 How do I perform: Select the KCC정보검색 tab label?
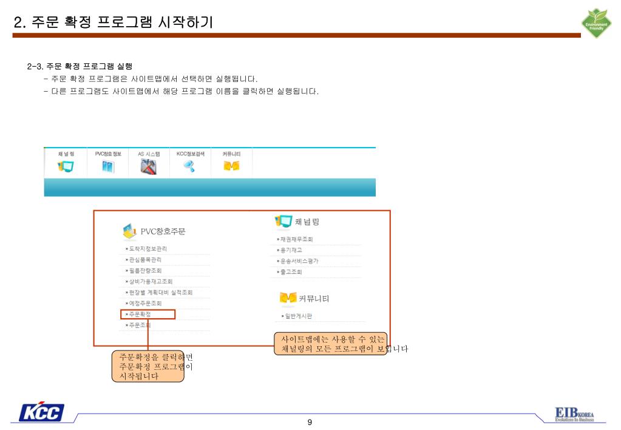(x=191, y=154)
